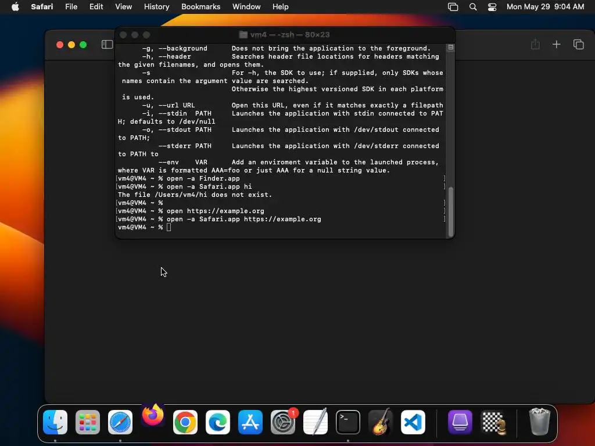Viewport: 595px width, 446px height.
Task: Click the Stage Manager icon in menu bar
Action: click(453, 7)
